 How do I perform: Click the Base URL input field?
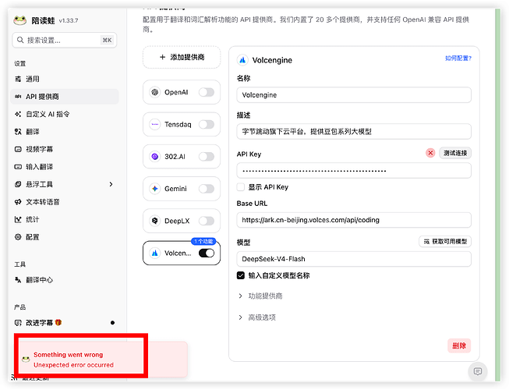pos(354,220)
